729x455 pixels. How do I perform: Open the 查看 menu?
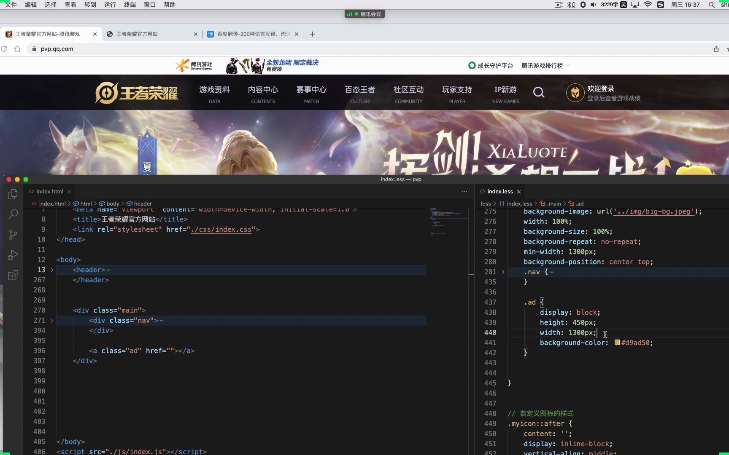[x=70, y=5]
